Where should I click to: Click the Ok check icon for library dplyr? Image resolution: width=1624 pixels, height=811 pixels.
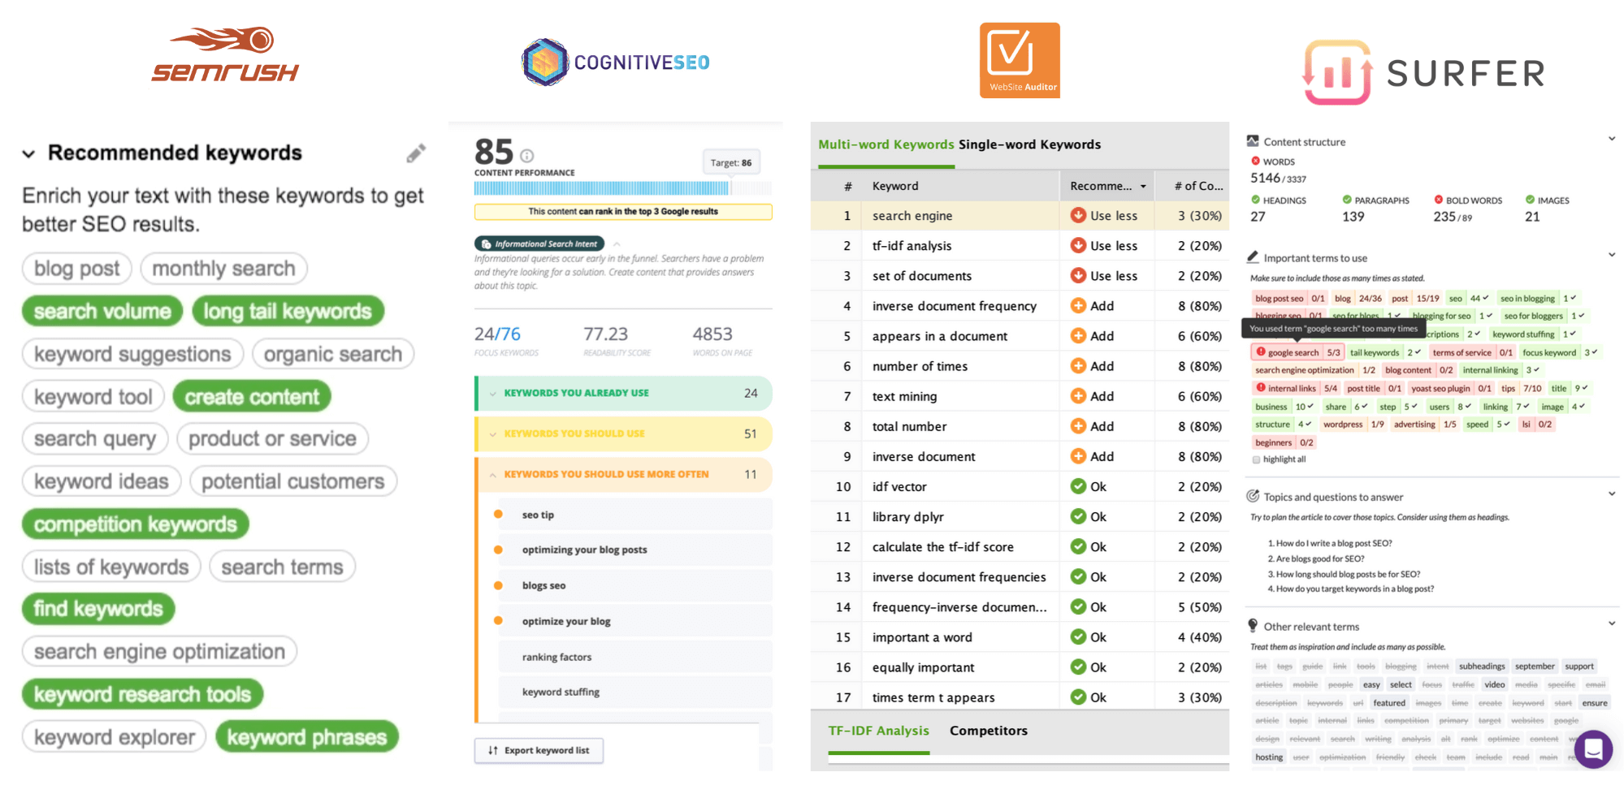[1078, 516]
